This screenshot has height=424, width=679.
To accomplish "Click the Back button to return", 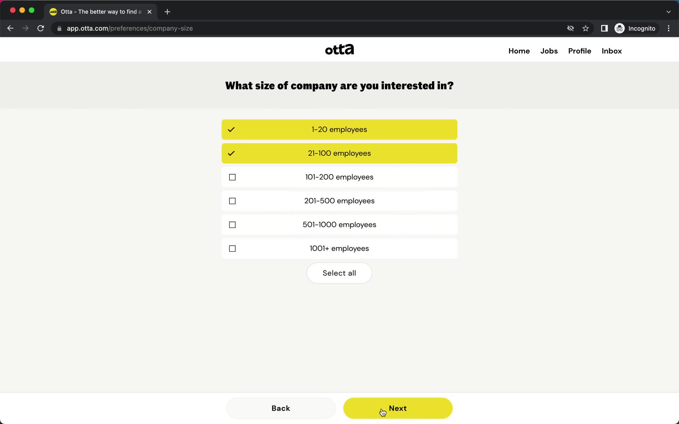I will (280, 408).
